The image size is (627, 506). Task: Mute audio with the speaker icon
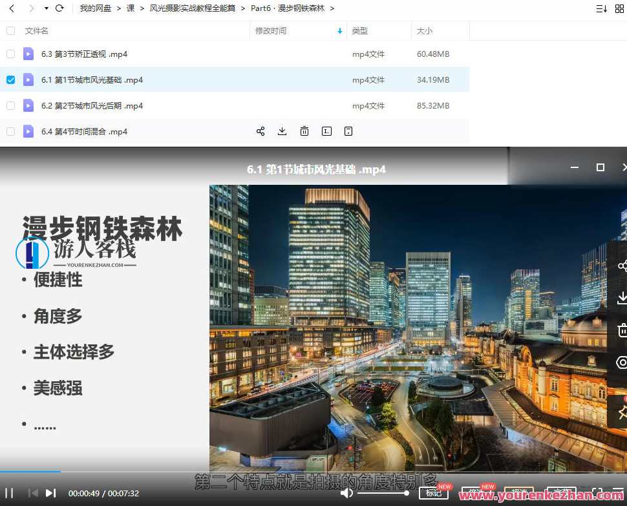coord(348,493)
